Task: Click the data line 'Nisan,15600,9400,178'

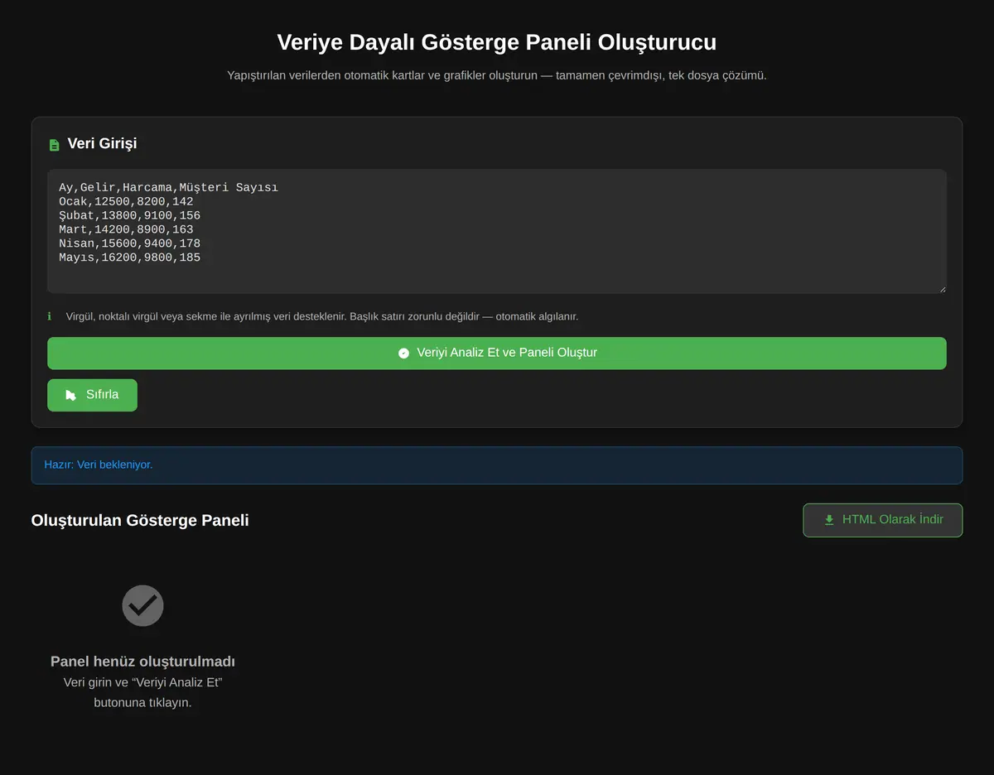Action: tap(129, 243)
